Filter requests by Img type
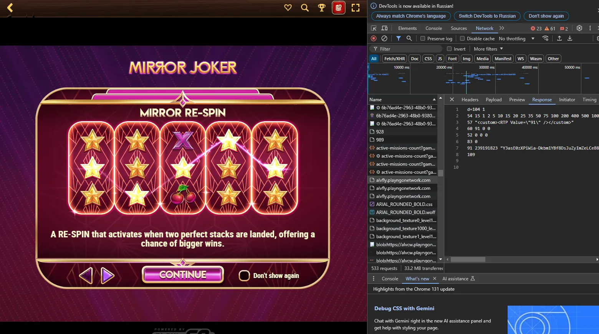The height and width of the screenshot is (334, 599). click(467, 59)
